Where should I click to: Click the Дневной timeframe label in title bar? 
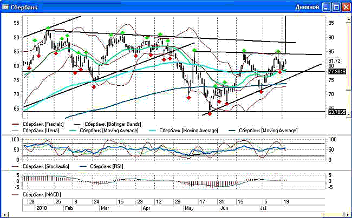click(x=307, y=7)
